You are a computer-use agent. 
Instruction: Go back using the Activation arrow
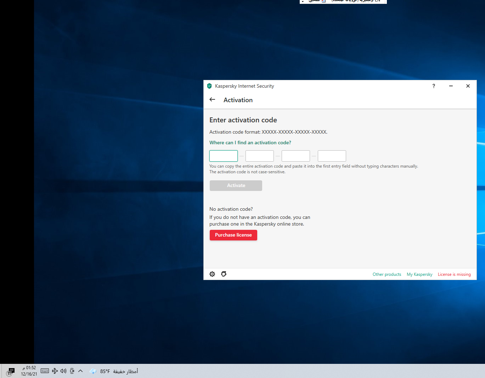tap(213, 100)
